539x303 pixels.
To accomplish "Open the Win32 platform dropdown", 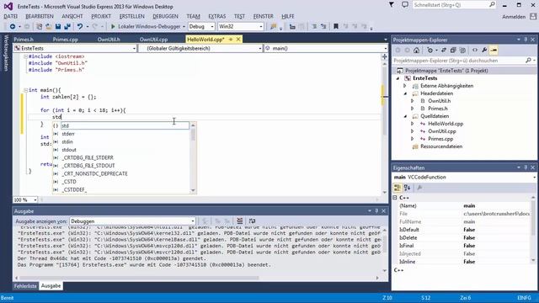I will pos(241,26).
